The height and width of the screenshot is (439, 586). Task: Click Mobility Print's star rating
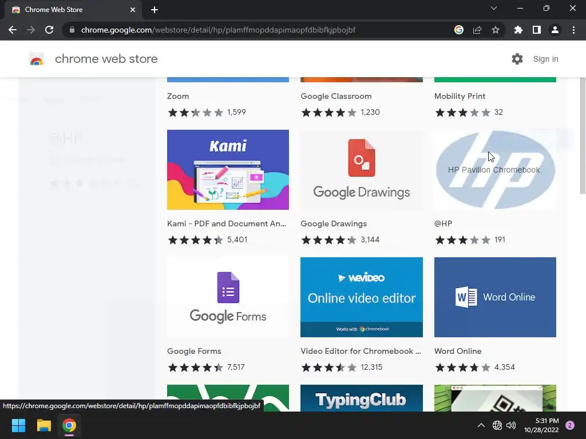pyautogui.click(x=462, y=113)
